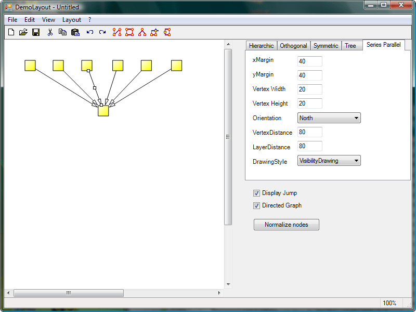Apply the square orthogonal layout toolbar icon
The width and height of the screenshot is (416, 312).
click(129, 32)
